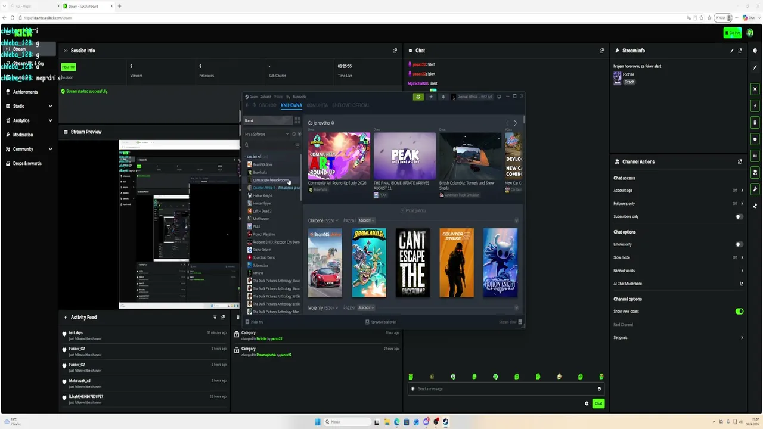Click the chat Send a message field
The image size is (763, 429).
[505, 389]
